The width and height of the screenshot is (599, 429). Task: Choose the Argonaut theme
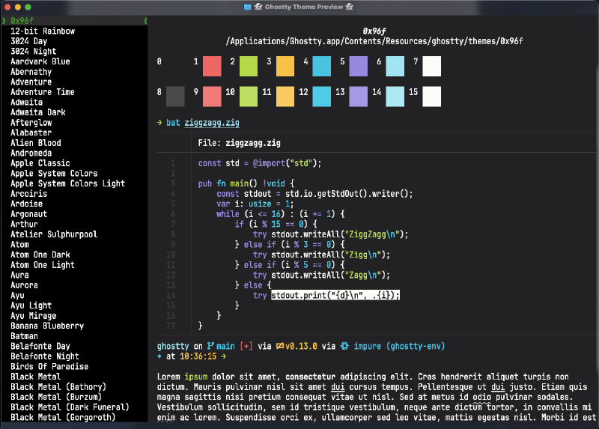pos(28,214)
